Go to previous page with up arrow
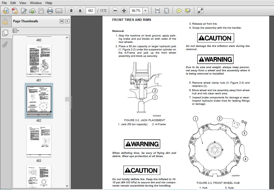274x190 pixels. pos(71,11)
